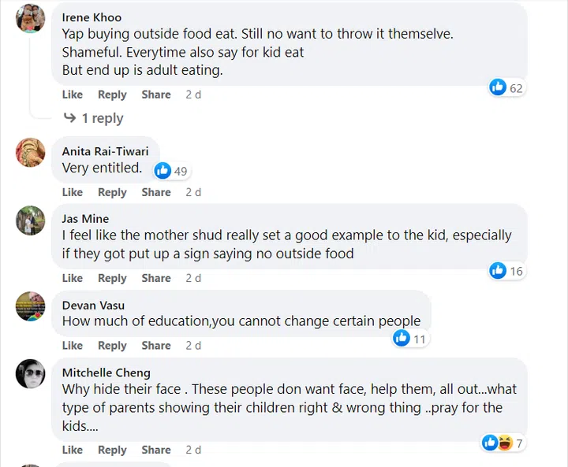Click the like reaction icon showing 62
Screen dimensions: 568x467
coord(498,87)
